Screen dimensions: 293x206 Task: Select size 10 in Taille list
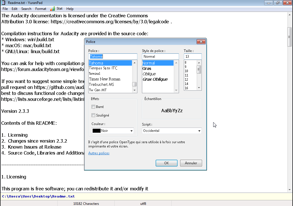tap(190, 71)
